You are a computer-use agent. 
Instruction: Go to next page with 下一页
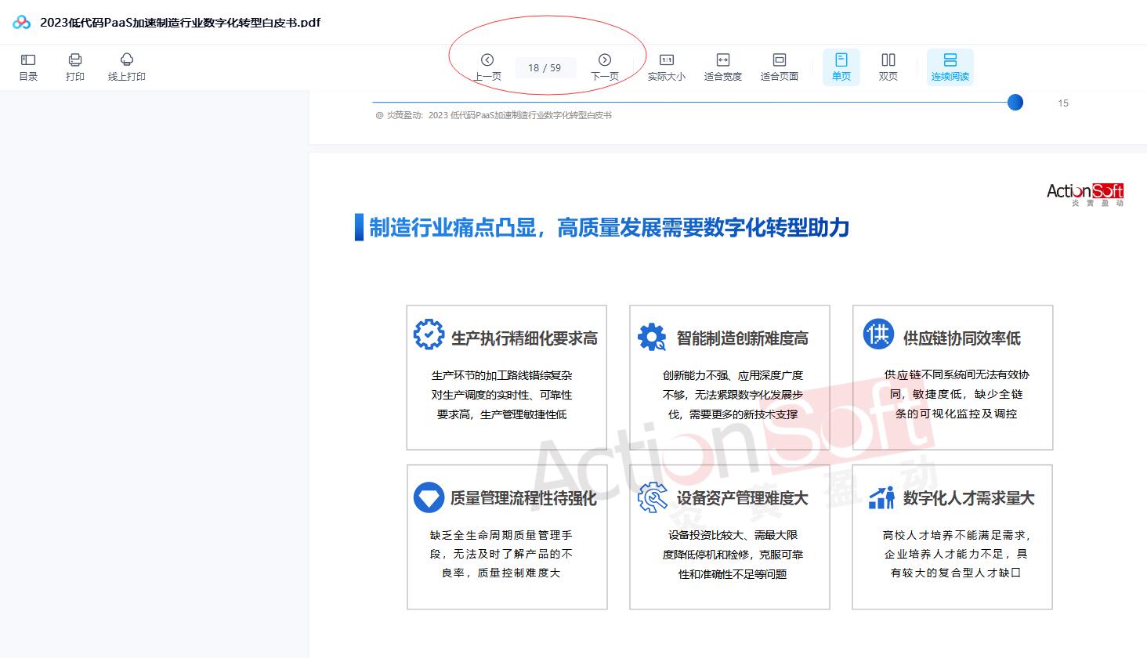point(604,67)
